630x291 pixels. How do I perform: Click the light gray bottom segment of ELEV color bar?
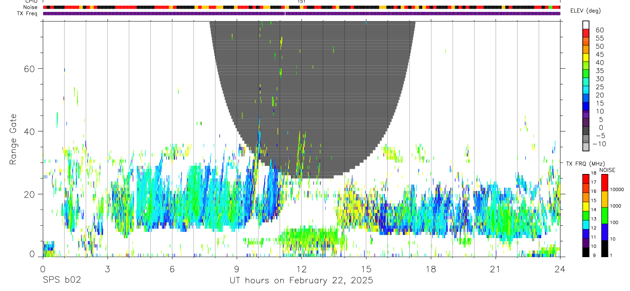(586, 147)
